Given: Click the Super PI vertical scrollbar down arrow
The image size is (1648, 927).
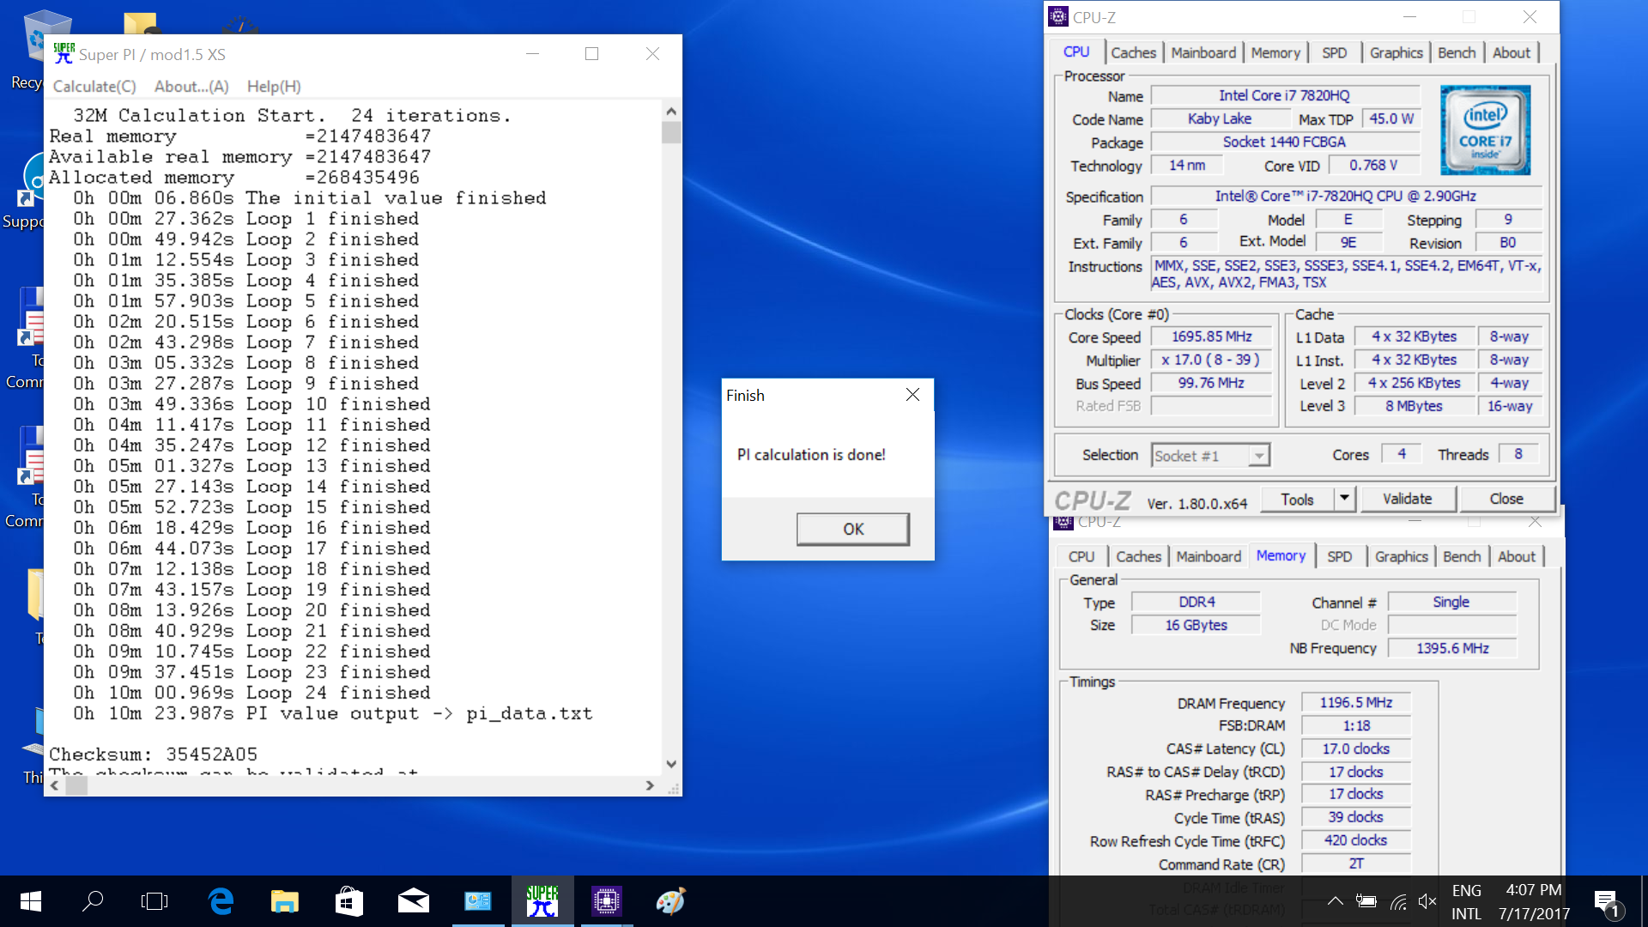Looking at the screenshot, I should 671,764.
